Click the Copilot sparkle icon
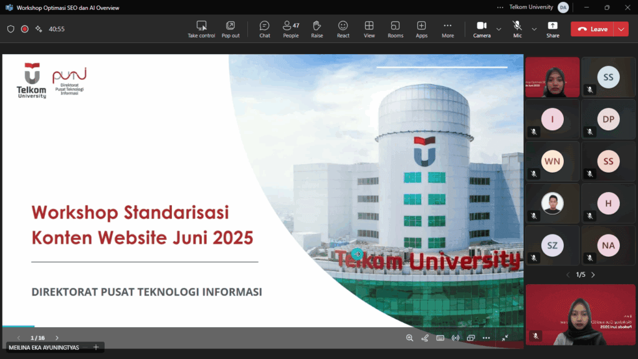The width and height of the screenshot is (638, 359). coord(39,29)
